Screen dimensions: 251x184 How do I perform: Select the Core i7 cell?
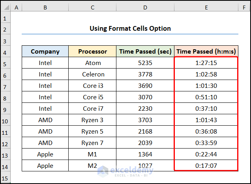point(93,109)
